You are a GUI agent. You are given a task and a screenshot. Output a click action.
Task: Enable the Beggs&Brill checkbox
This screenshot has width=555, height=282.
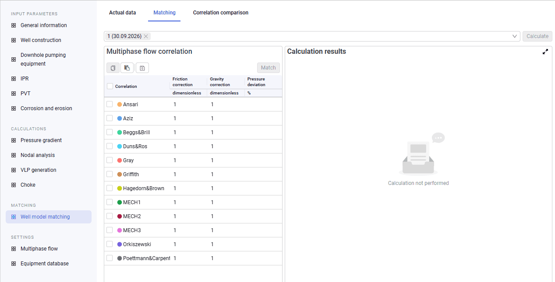click(x=110, y=132)
